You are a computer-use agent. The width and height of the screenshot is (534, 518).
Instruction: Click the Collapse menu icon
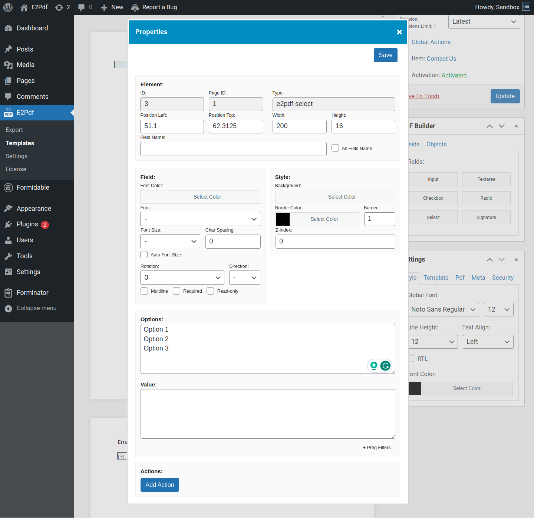coord(8,308)
